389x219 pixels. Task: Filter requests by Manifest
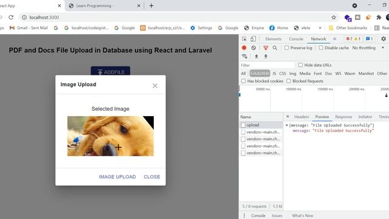366,74
